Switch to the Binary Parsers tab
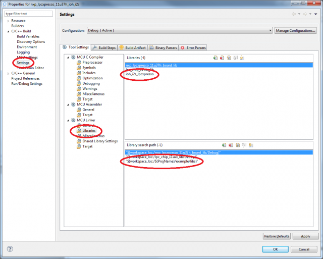This screenshot has width=323, height=259. [x=163, y=47]
